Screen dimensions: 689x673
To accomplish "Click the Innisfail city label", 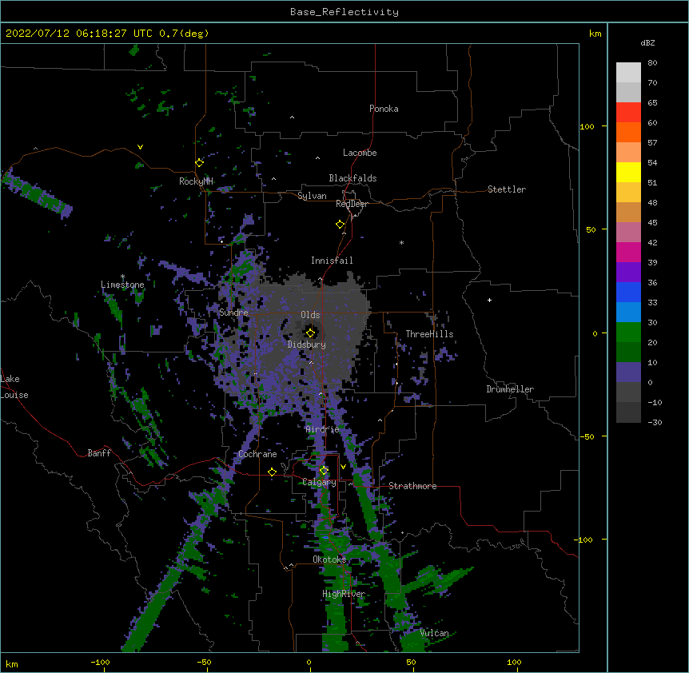I will 332,261.
